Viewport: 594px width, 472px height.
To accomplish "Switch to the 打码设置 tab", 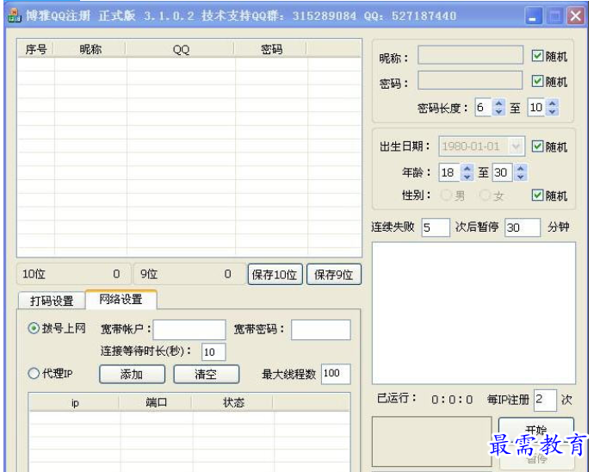I will 52,301.
